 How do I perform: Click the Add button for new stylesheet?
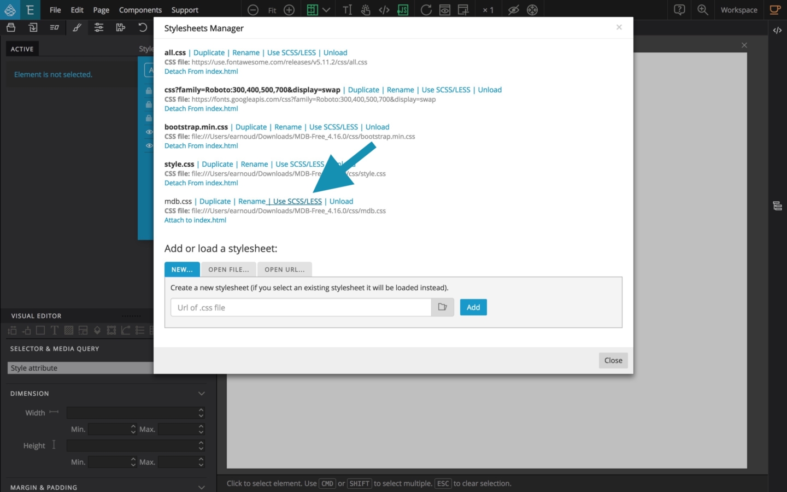pyautogui.click(x=473, y=307)
